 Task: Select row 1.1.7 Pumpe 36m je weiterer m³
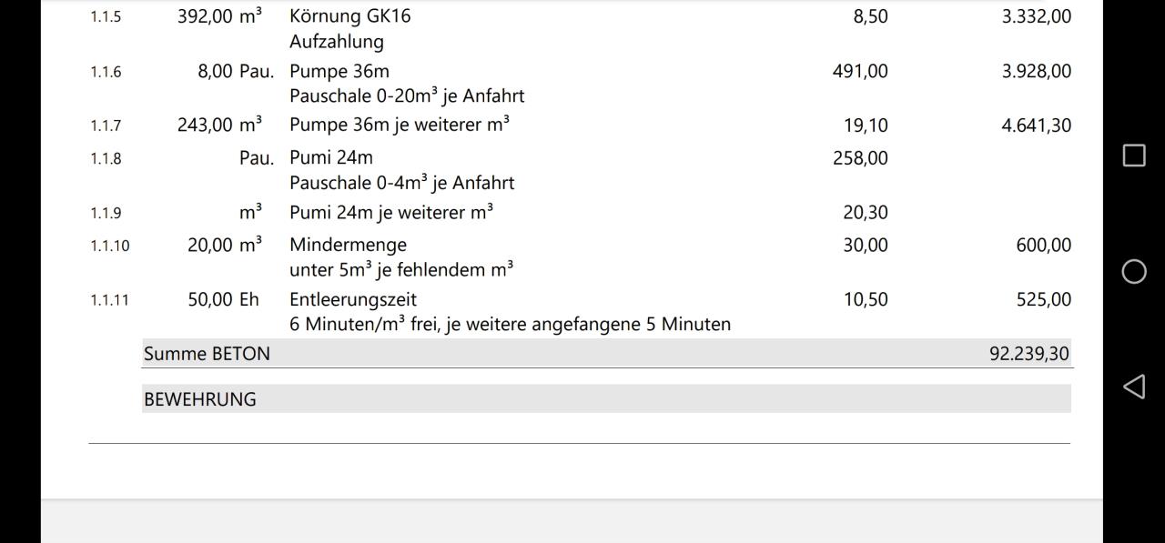[x=400, y=125]
